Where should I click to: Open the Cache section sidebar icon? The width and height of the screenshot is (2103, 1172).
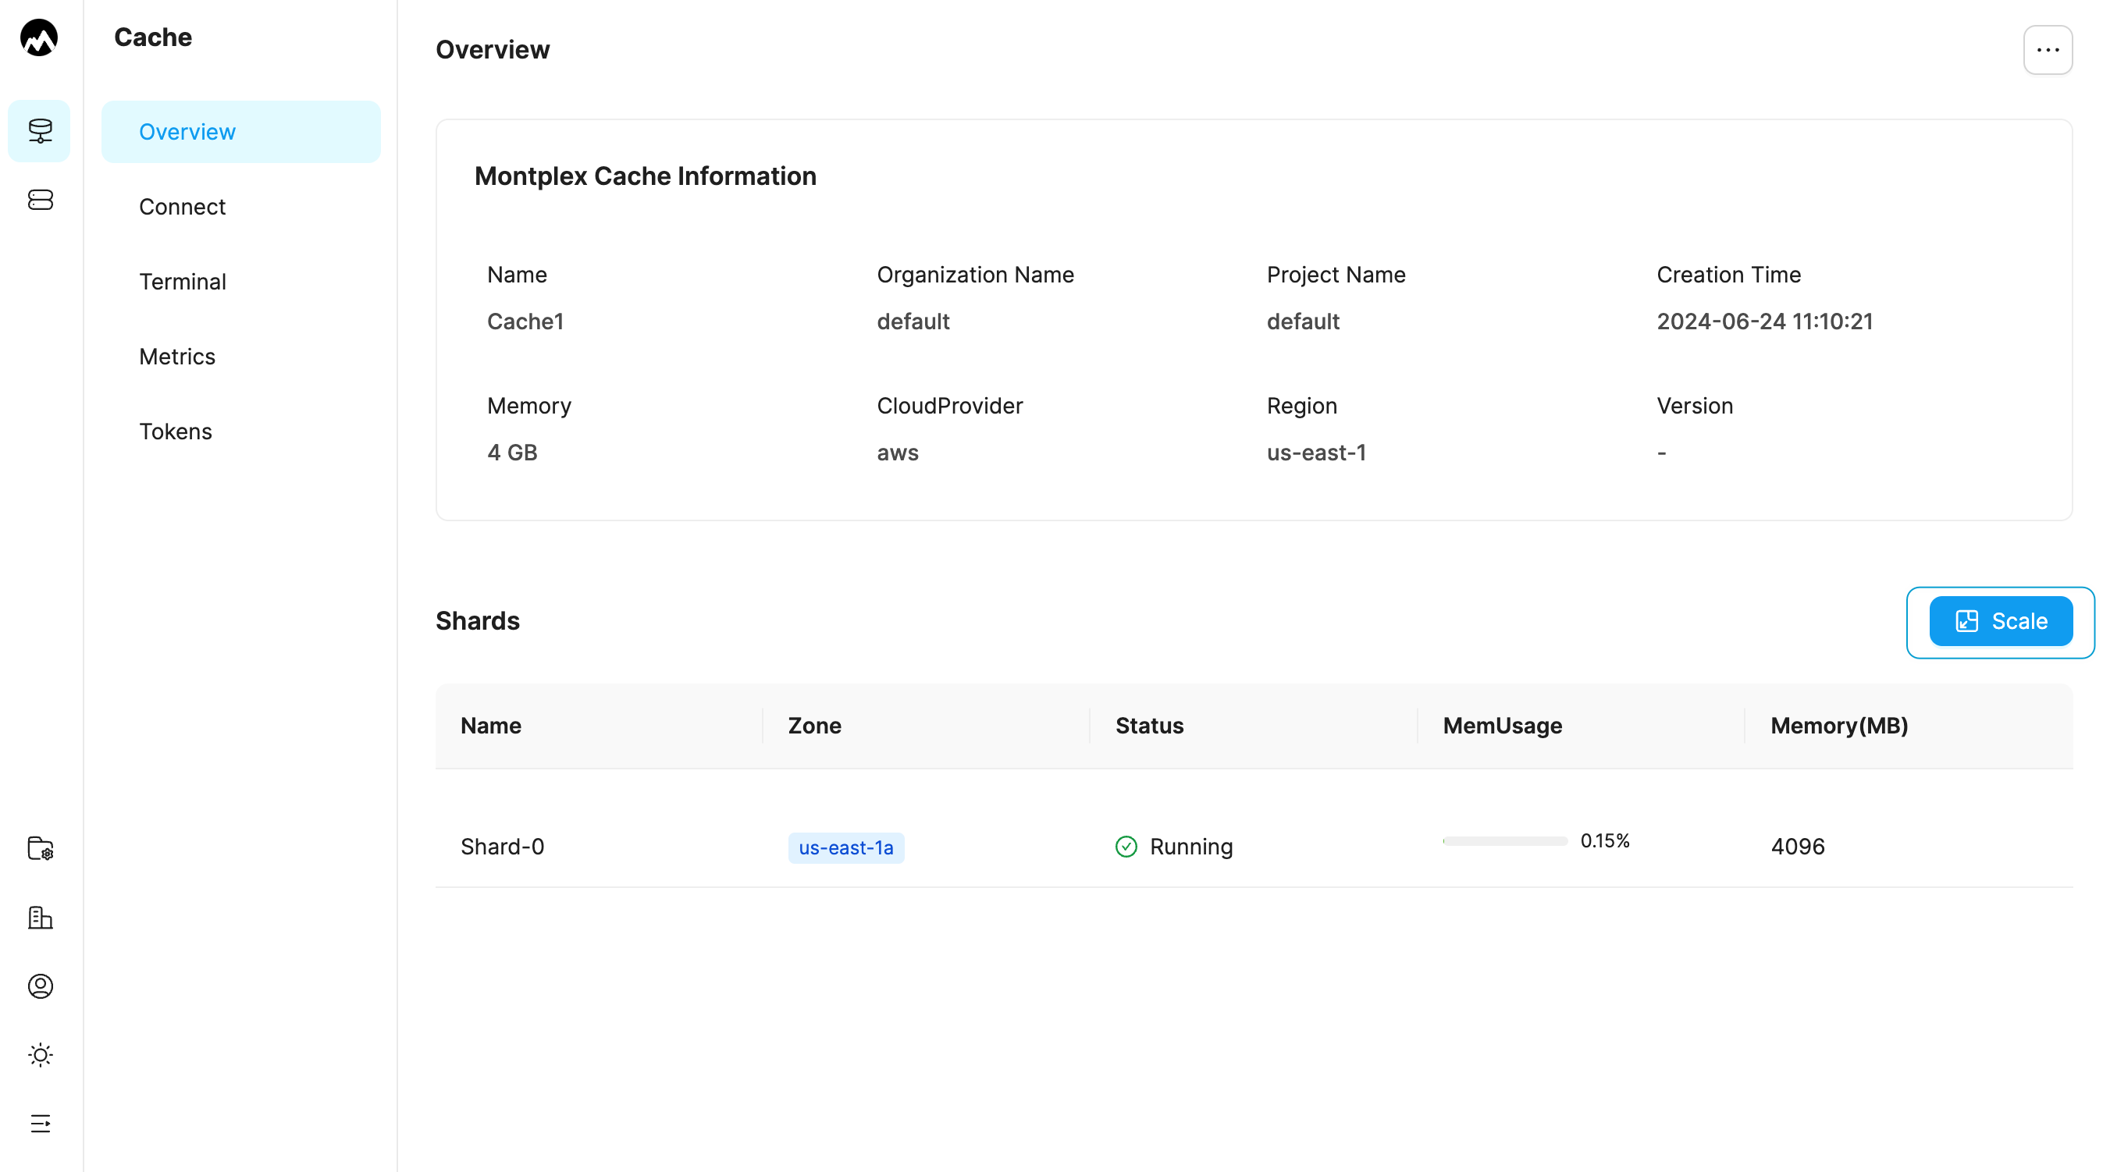39,130
